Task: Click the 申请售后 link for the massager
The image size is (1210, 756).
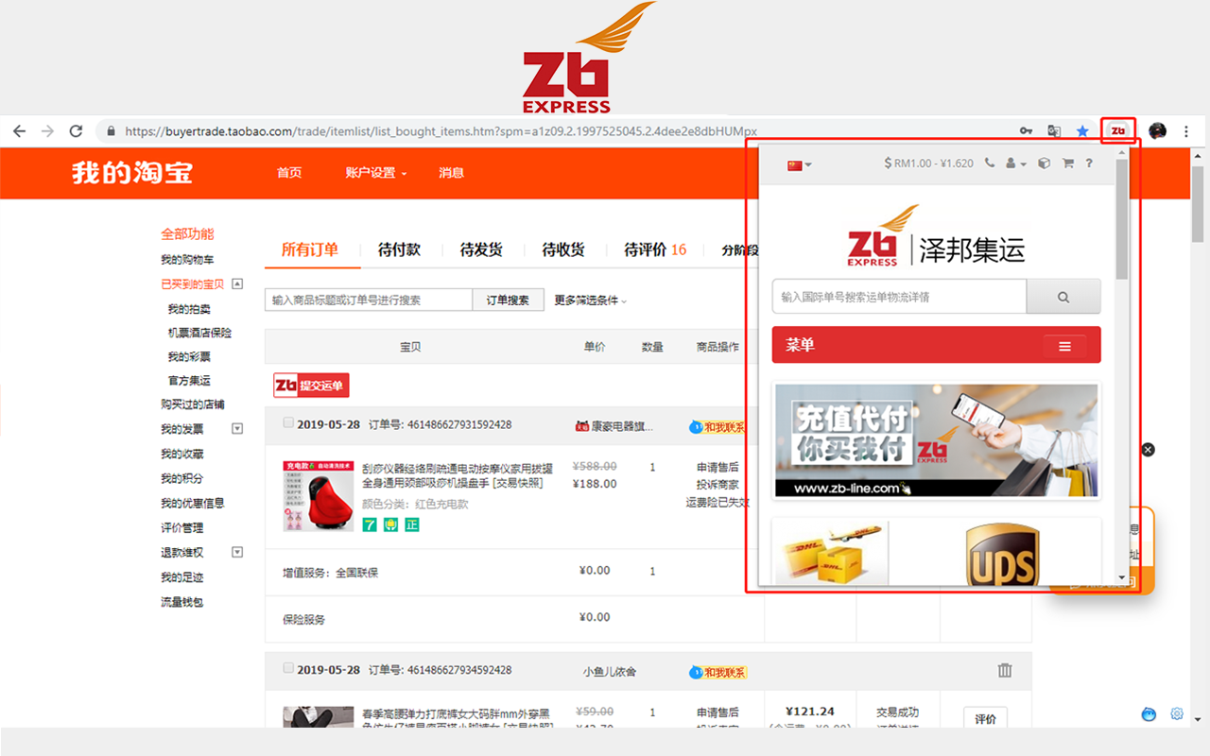Action: [717, 467]
